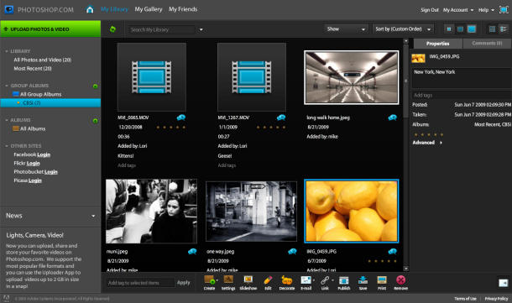The width and height of the screenshot is (512, 303).
Task: Click the Create album icon
Action: [x=209, y=280]
